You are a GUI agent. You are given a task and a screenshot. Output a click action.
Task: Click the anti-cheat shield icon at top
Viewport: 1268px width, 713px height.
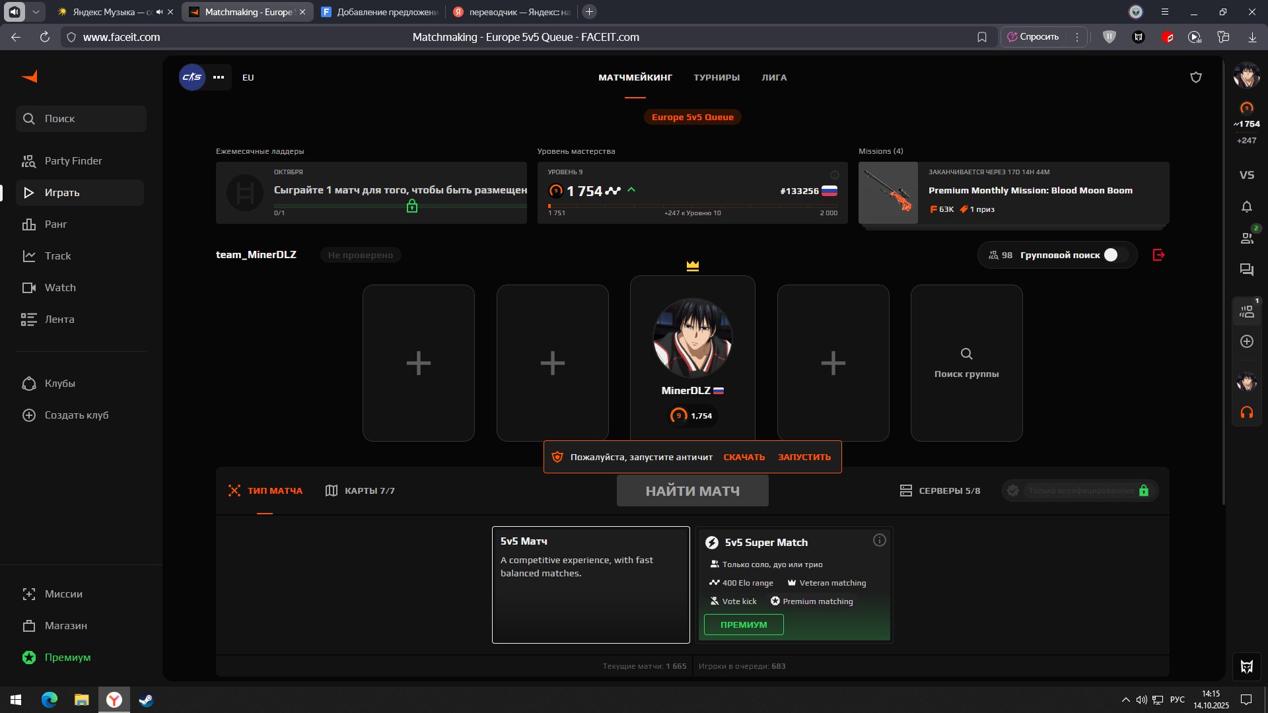pyautogui.click(x=1195, y=77)
